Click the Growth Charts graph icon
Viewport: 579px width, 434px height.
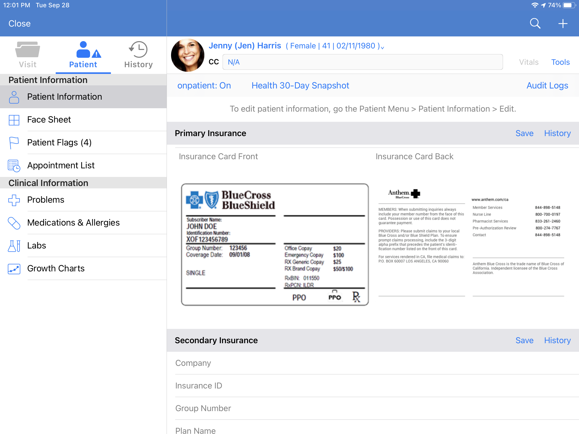14,269
